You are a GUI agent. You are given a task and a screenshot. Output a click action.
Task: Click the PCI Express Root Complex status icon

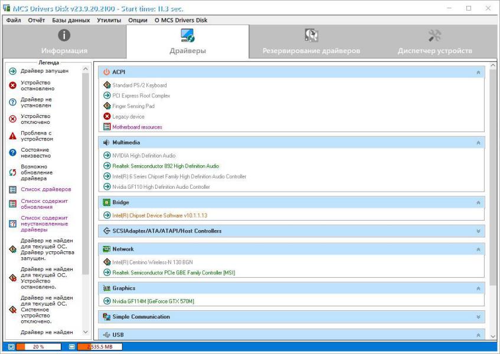(x=107, y=95)
